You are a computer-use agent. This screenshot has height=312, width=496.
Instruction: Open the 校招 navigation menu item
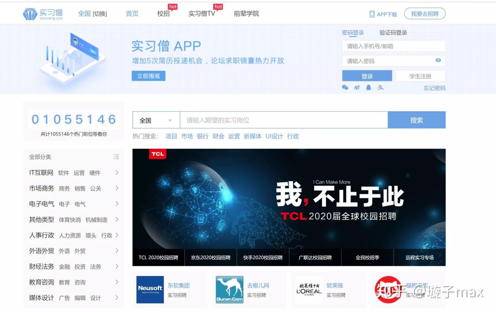coord(163,14)
